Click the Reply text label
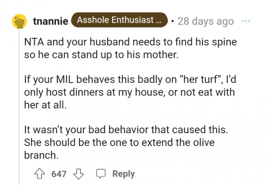Viewport: 270px width, 185px height. click(123, 174)
